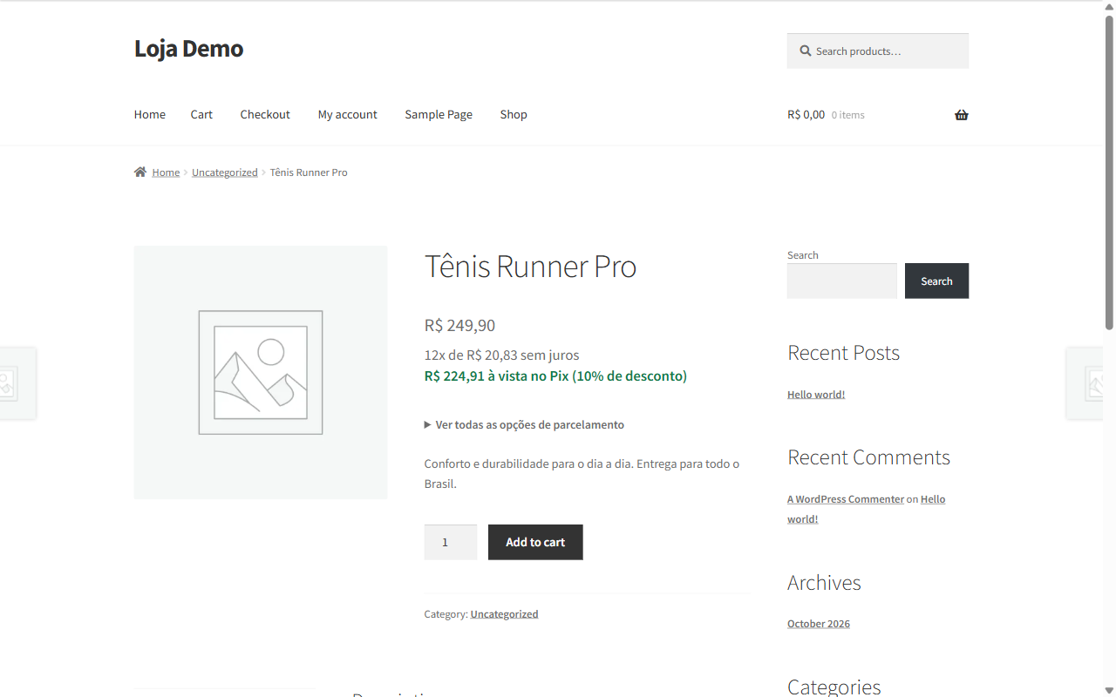Open the Uncategorized category link below cart
This screenshot has width=1116, height=697.
(x=504, y=614)
